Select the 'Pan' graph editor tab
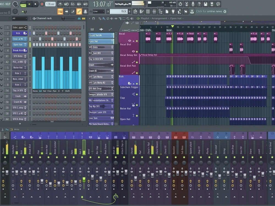This screenshot has width=275, height=206. (x=54, y=91)
